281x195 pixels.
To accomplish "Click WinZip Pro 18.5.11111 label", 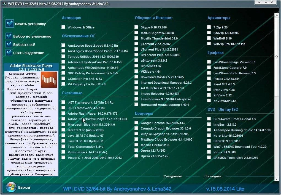I will tap(229, 44).
